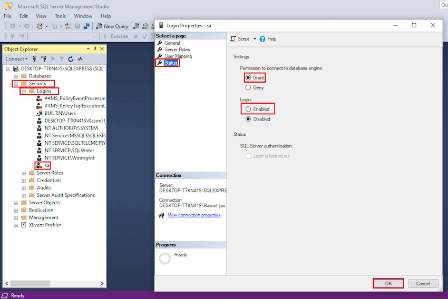This screenshot has width=448, height=299.
Task: Click the OK button
Action: 388,283
